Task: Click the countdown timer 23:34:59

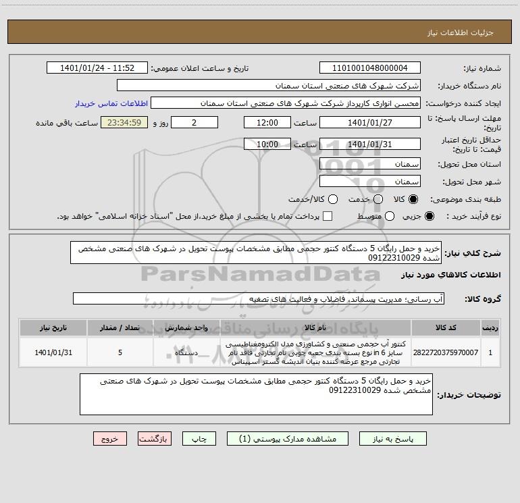Action: [124, 122]
